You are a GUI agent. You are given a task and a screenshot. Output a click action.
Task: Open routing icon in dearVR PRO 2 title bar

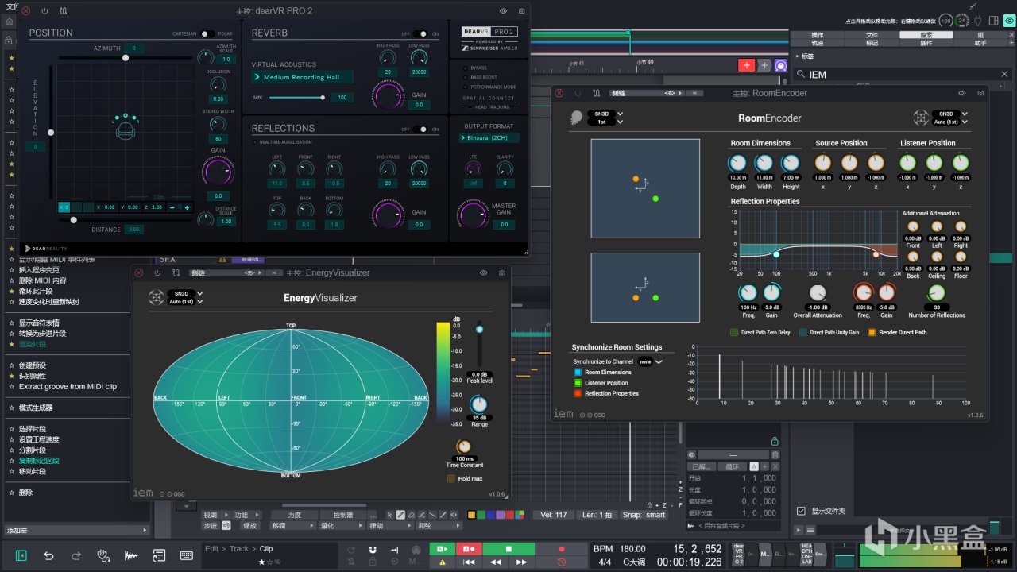point(63,11)
